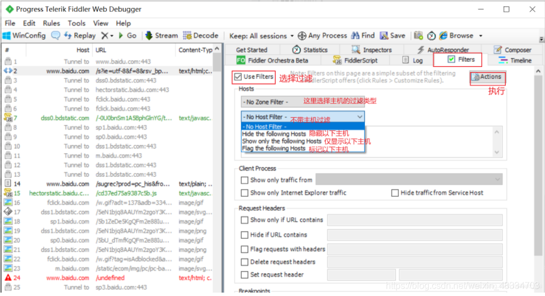
Task: Replay the selected session
Action: coord(80,36)
